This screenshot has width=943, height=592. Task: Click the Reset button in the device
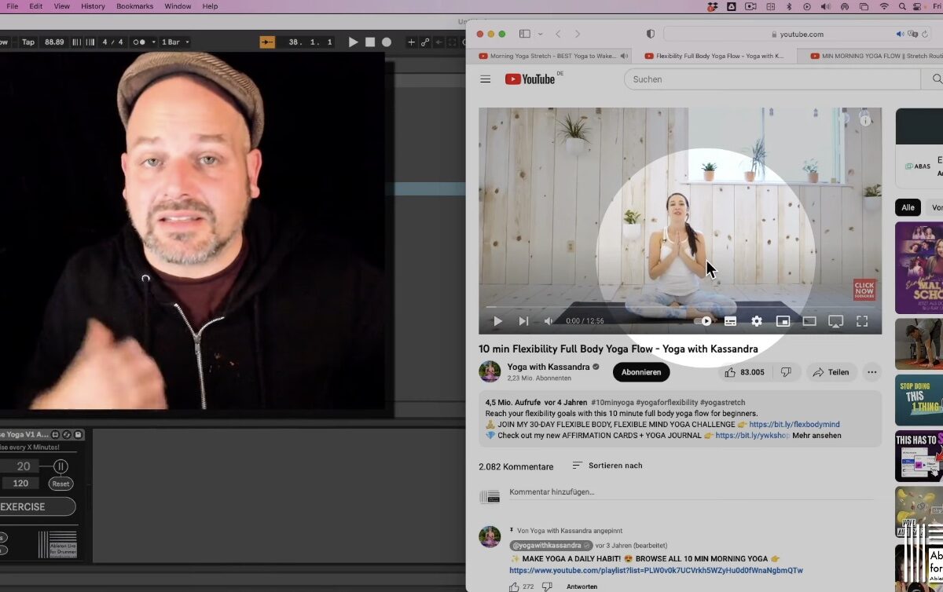(61, 484)
